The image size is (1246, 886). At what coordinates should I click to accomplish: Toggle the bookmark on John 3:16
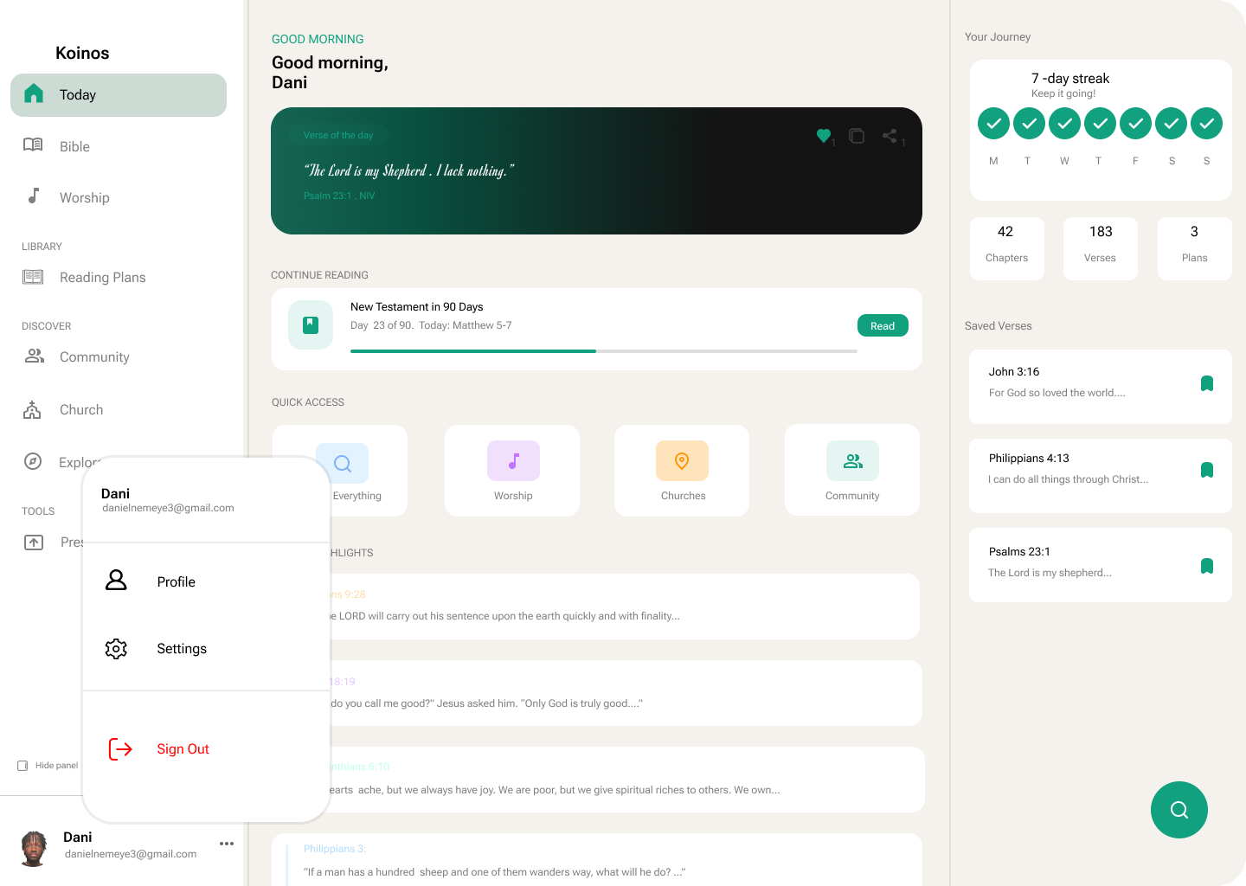1207,383
